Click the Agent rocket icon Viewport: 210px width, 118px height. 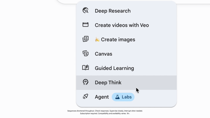click(x=85, y=97)
